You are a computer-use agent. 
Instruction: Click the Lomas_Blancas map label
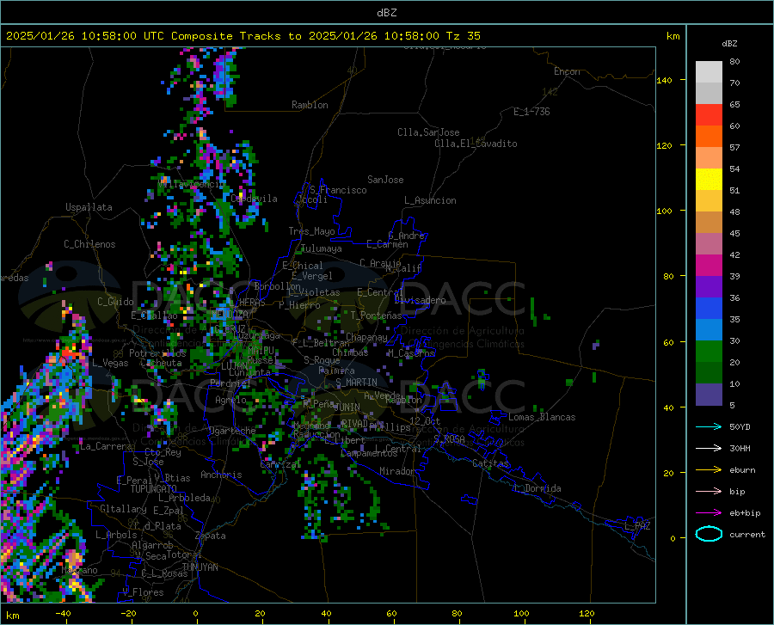pyautogui.click(x=542, y=417)
